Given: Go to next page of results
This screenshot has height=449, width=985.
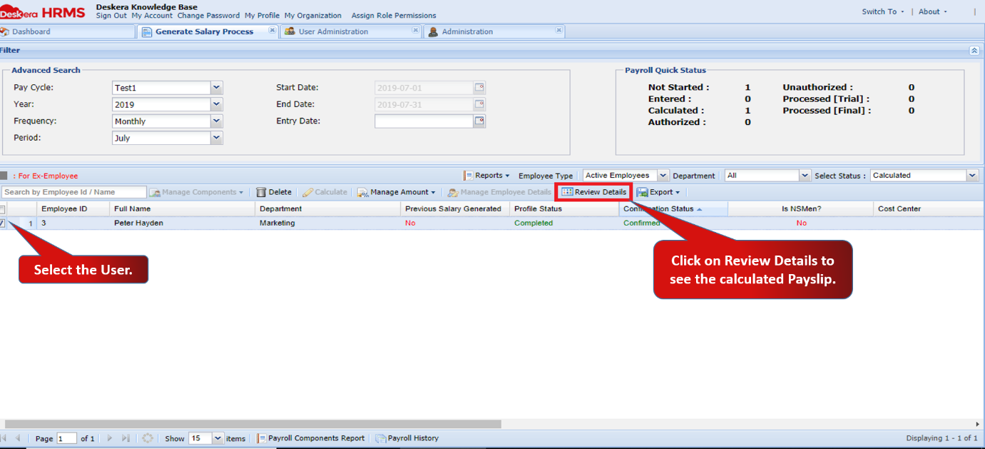Looking at the screenshot, I should (109, 438).
